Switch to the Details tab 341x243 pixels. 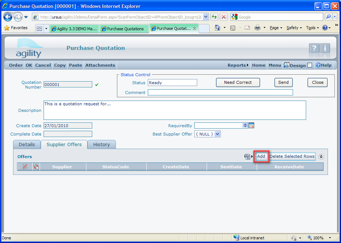[27, 145]
